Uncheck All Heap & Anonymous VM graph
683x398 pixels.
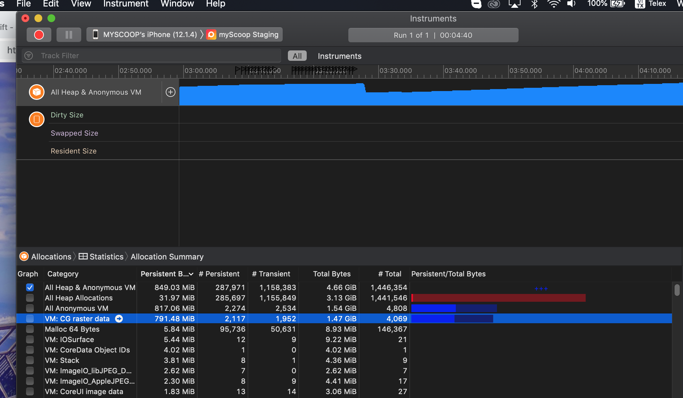(30, 287)
